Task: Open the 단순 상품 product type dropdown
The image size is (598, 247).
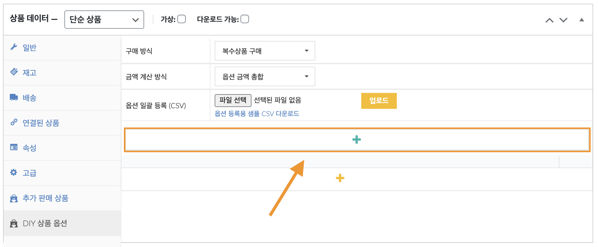Action: coord(104,20)
